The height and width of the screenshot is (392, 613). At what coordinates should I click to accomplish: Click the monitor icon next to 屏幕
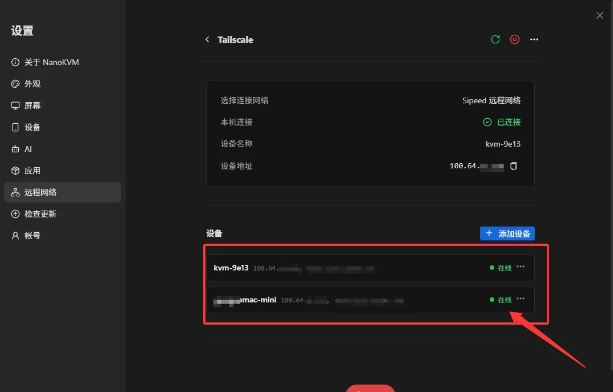[x=15, y=106]
